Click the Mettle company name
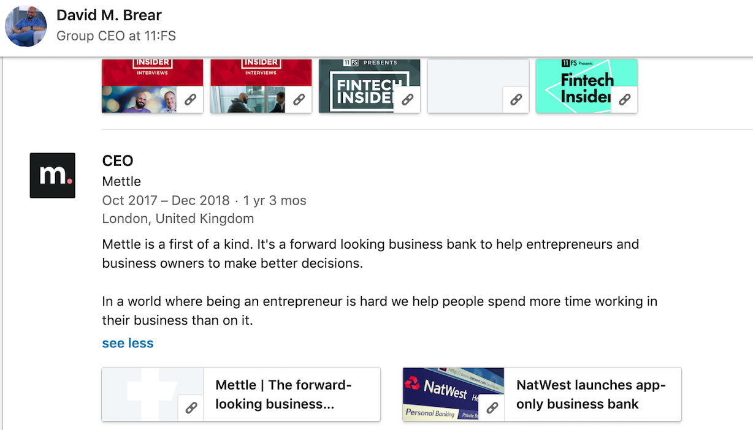 [x=121, y=181]
